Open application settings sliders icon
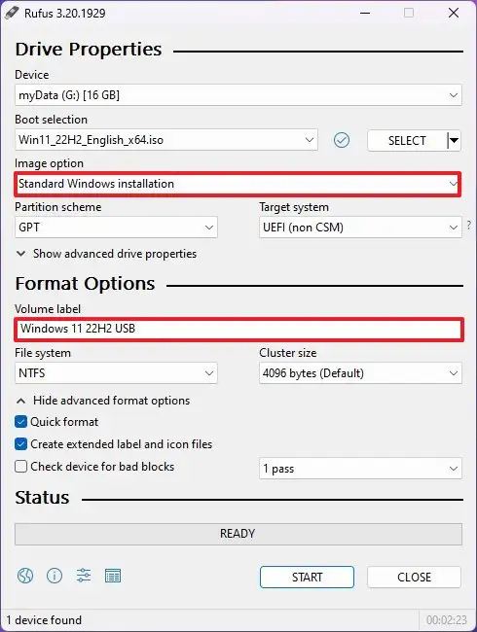 [x=84, y=576]
